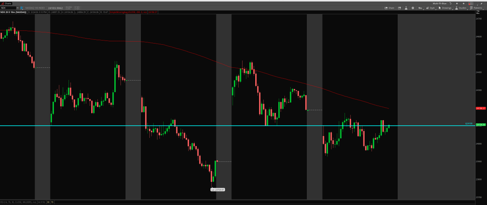Image resolution: width=487 pixels, height=205 pixels.
Task: Click the RSI 30 level box
Action: click(x=48, y=202)
